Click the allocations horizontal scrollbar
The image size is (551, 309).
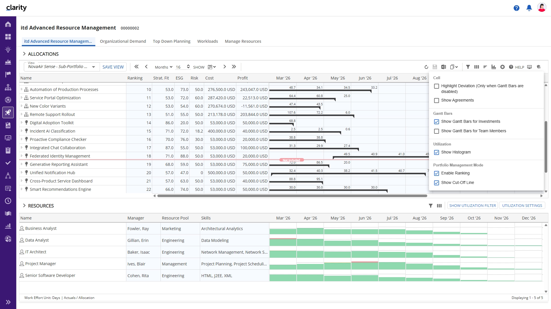tap(292, 196)
